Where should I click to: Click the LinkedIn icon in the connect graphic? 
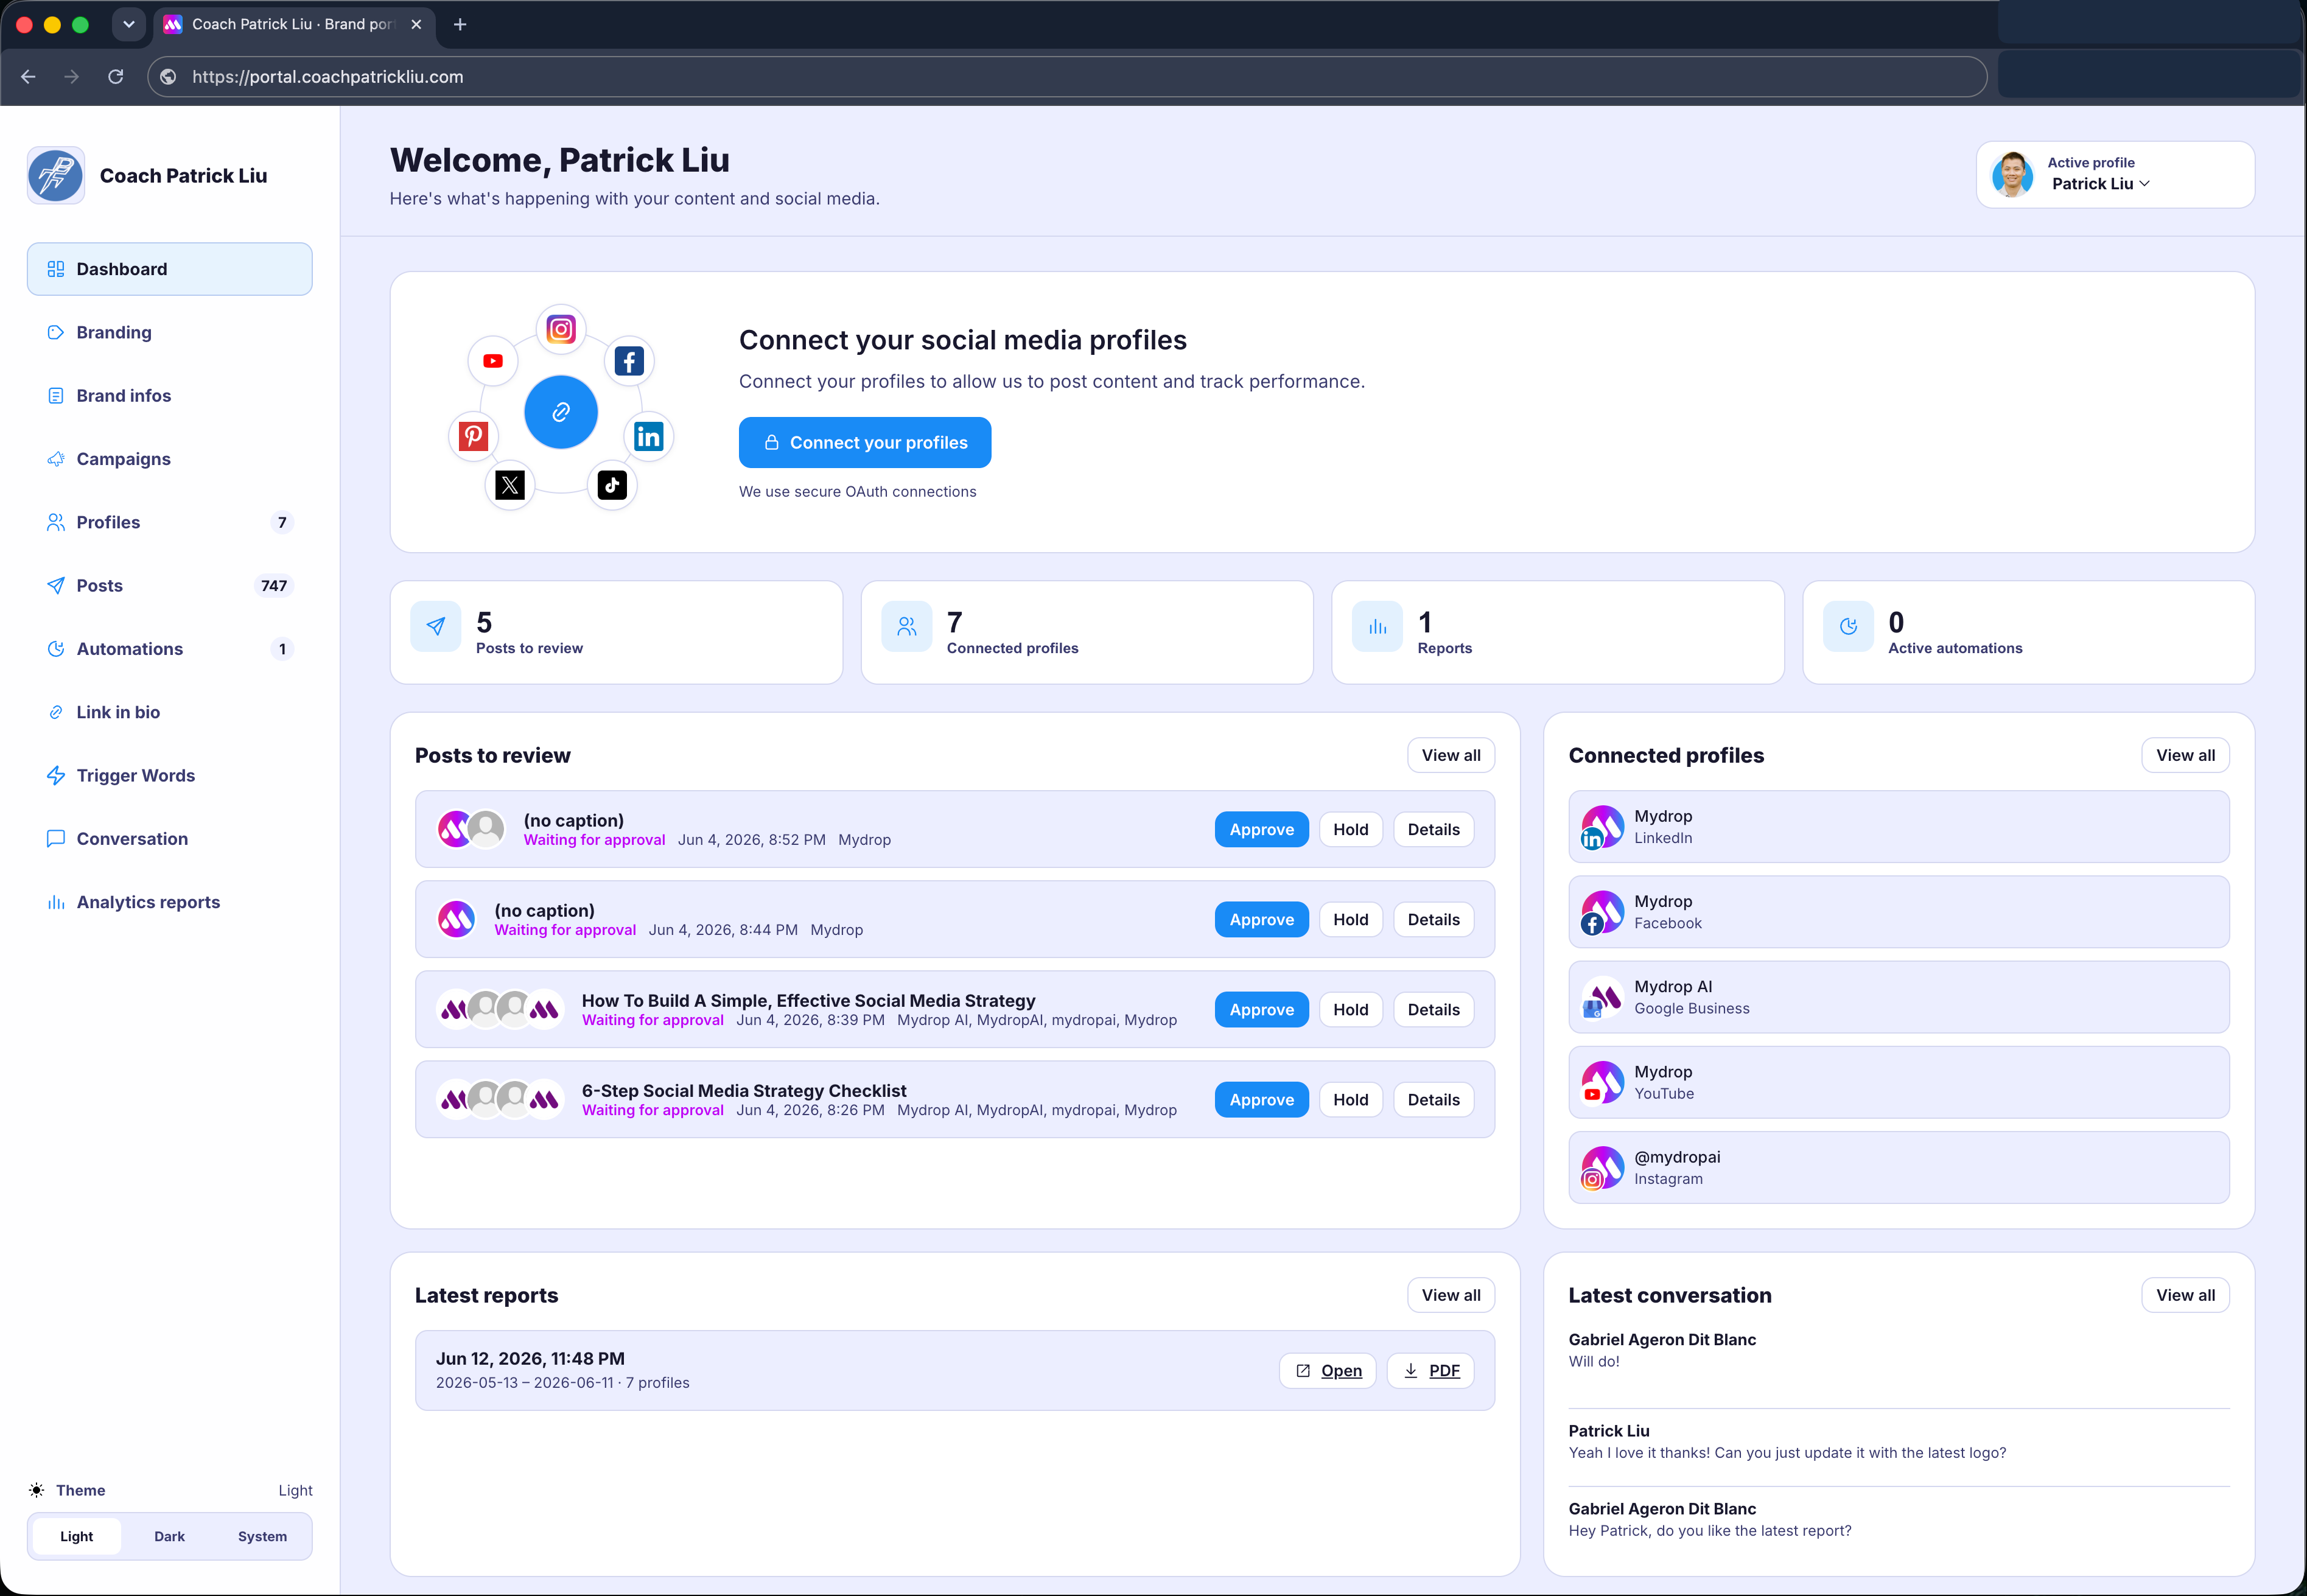[x=649, y=436]
